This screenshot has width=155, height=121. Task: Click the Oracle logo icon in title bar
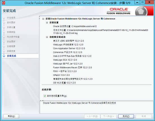tap(3, 3)
